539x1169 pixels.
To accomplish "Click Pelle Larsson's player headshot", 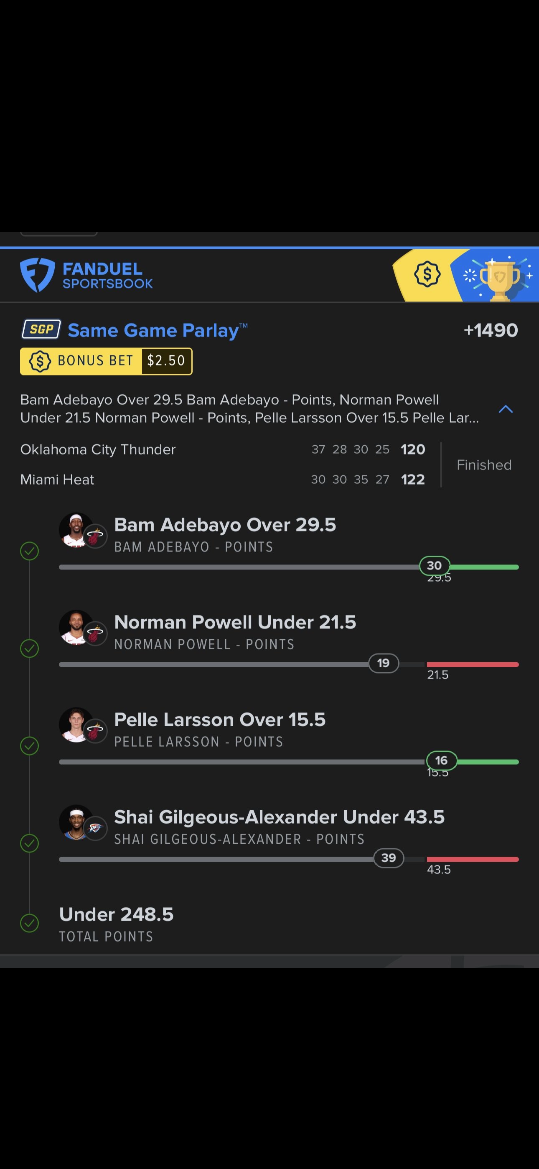I will (x=76, y=725).
